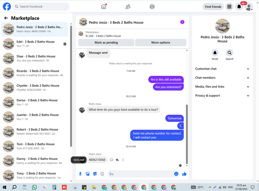This screenshot has width=259, height=191.
Task: Open the Friends icon in top navigation
Action: [x=128, y=7]
